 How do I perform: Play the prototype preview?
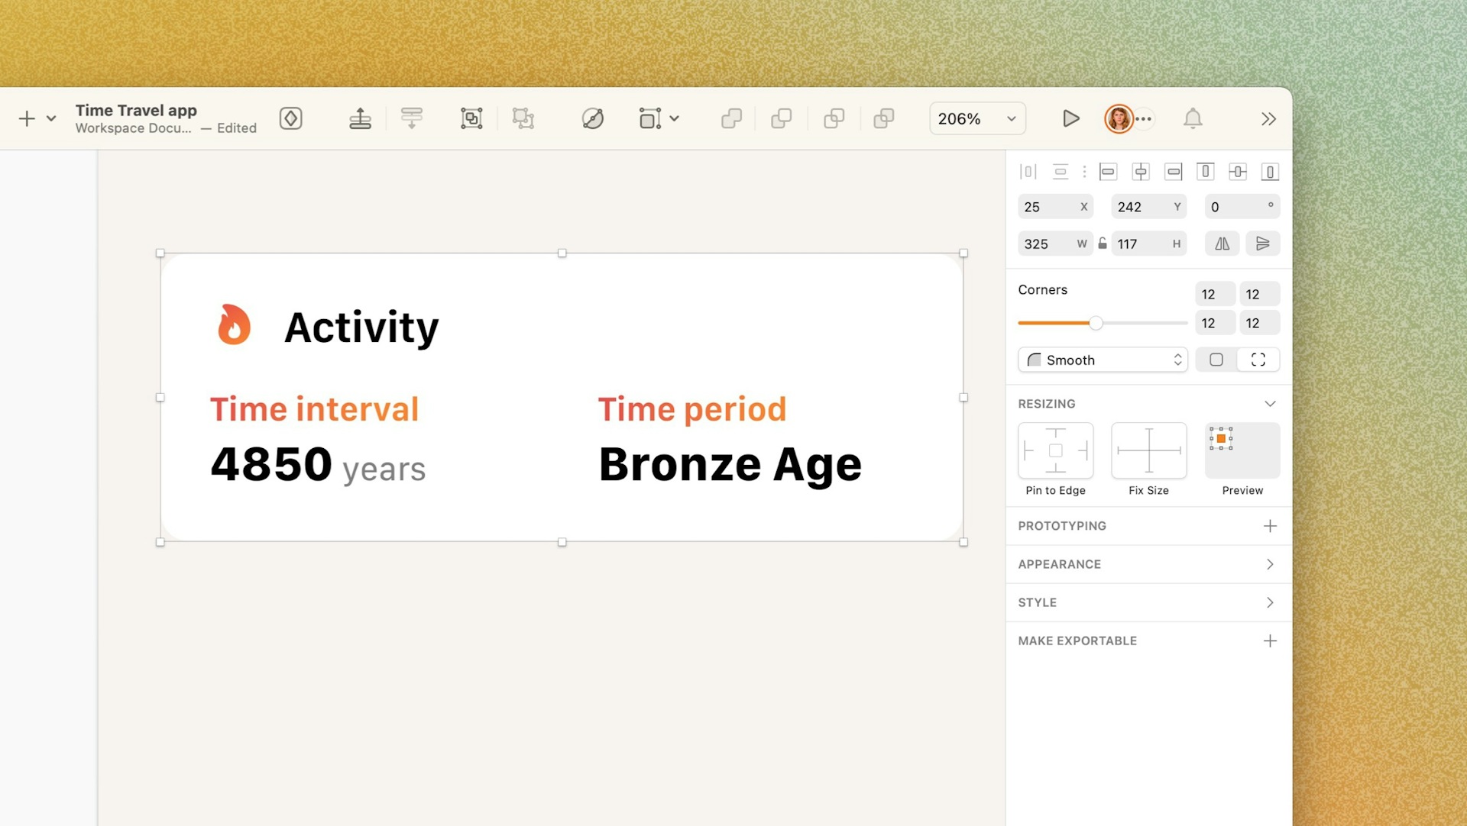tap(1071, 118)
